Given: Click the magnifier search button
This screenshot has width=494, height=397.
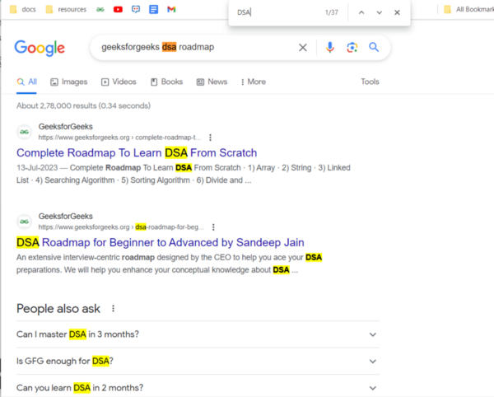Looking at the screenshot, I should 374,47.
